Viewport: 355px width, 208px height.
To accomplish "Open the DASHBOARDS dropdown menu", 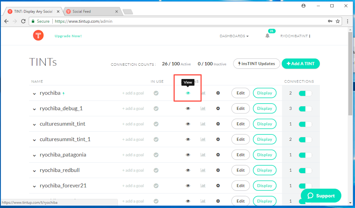I will pos(234,36).
